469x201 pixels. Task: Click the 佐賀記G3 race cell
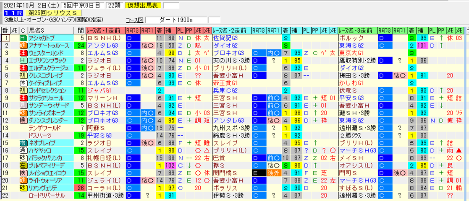tap(232, 38)
